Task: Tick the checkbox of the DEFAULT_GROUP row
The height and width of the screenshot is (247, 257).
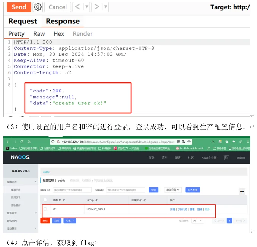Action: 45,209
